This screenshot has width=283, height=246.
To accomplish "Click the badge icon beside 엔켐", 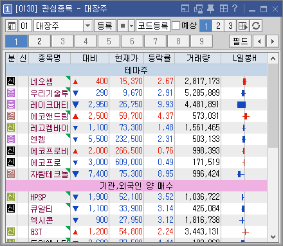I will coord(11,139).
